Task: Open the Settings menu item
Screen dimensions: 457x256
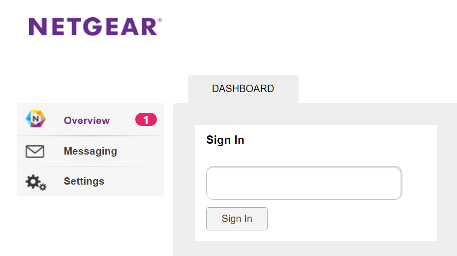Action: tap(91, 181)
